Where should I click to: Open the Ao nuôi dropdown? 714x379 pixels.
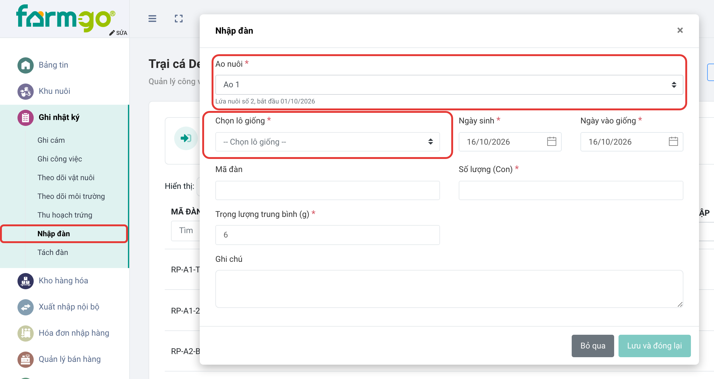tap(449, 85)
